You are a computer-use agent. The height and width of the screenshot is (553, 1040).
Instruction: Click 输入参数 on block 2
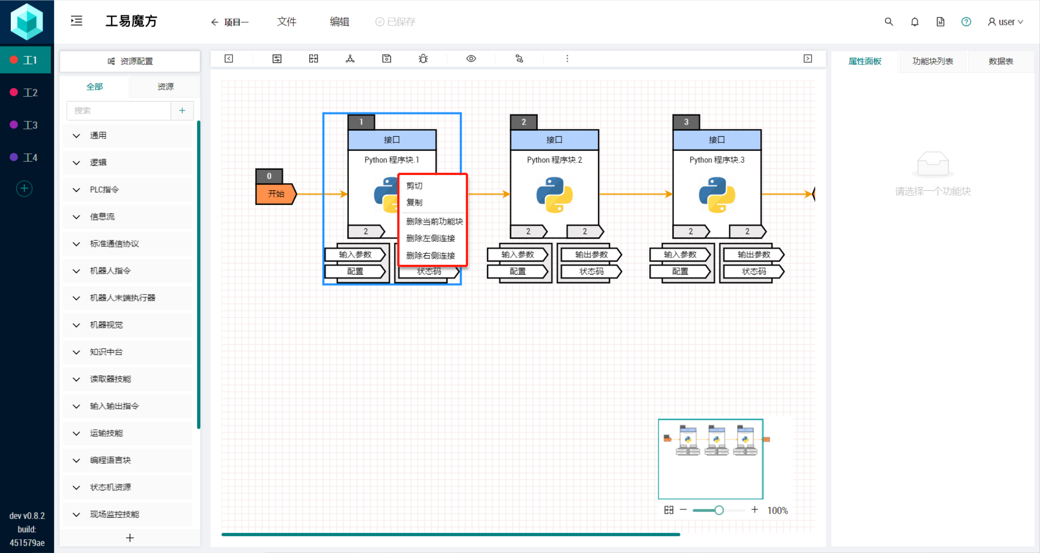(x=517, y=254)
